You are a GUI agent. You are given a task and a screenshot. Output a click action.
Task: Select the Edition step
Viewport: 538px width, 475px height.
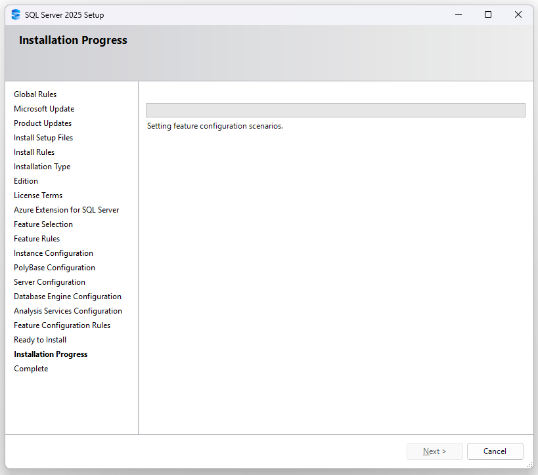tap(26, 180)
